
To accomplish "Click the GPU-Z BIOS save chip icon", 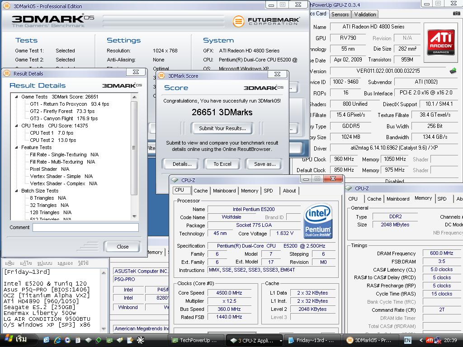I will [453, 71].
